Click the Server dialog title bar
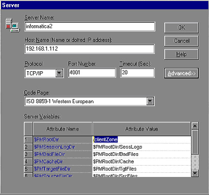Screen dimensions: 209x195 point(104,5)
